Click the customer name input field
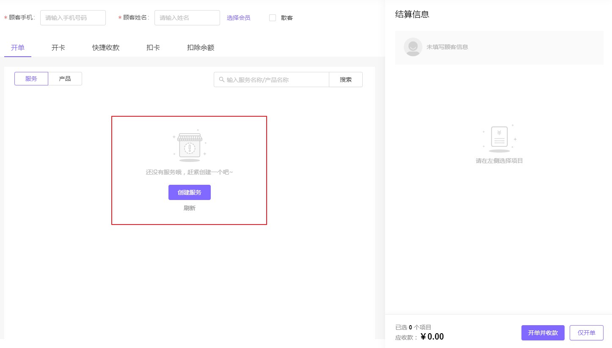 tap(187, 18)
